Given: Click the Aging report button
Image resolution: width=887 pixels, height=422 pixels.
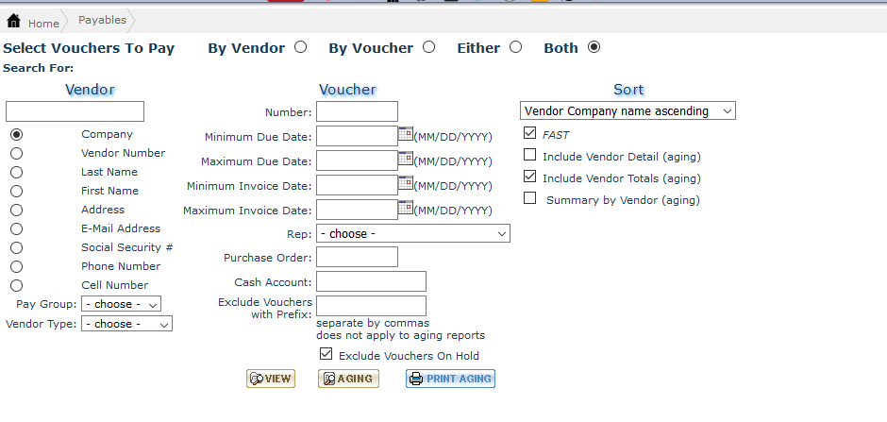Looking at the screenshot, I should click(348, 379).
